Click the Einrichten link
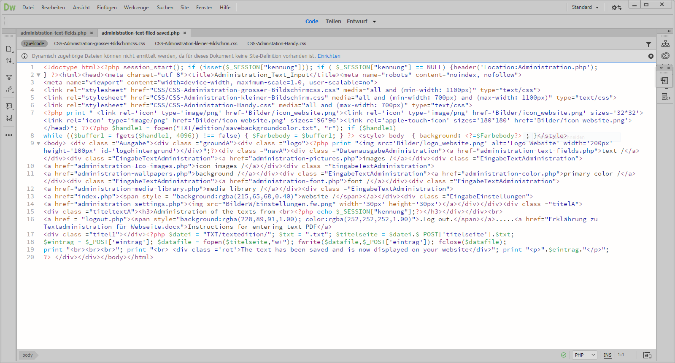The image size is (675, 363). [329, 56]
